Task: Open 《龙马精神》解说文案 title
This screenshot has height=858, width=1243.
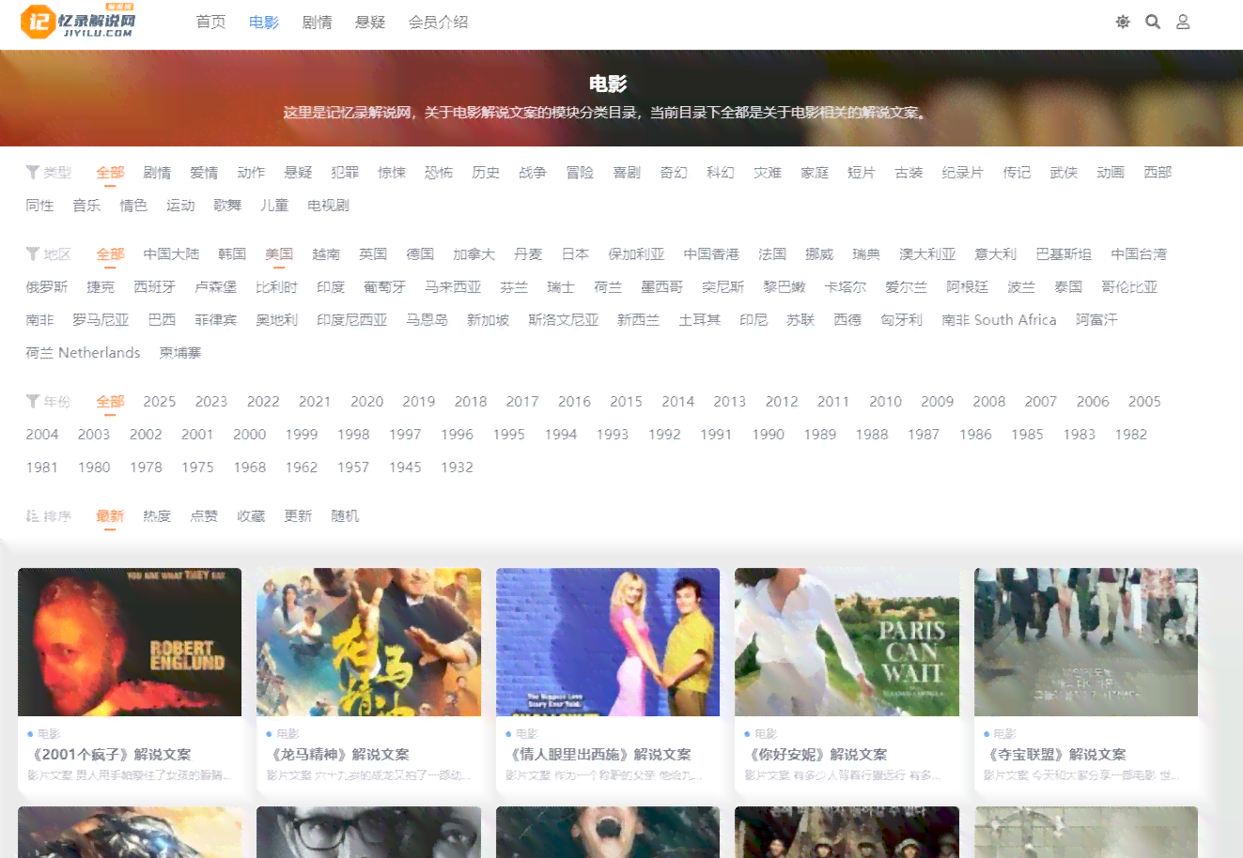Action: [x=340, y=755]
